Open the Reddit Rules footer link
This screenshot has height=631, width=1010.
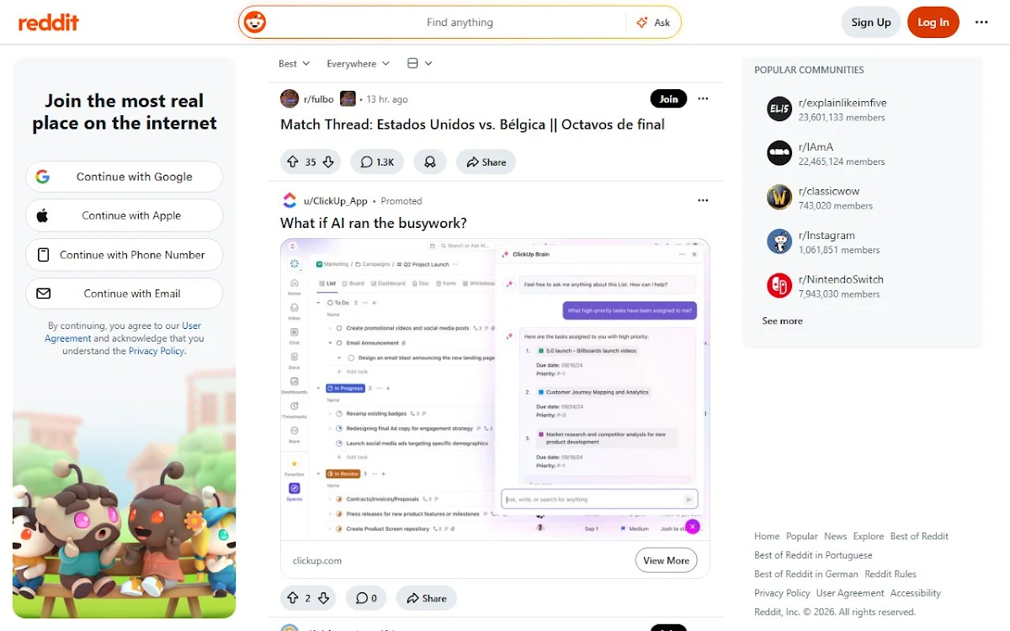[890, 574]
